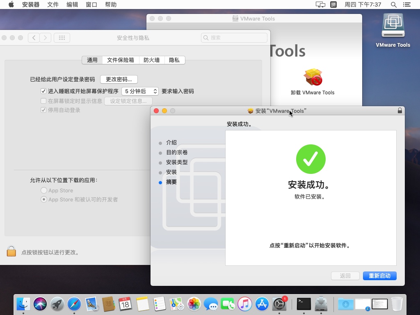This screenshot has height=315, width=420.
Task: Open Installer icon in Dock
Action: pos(321,304)
